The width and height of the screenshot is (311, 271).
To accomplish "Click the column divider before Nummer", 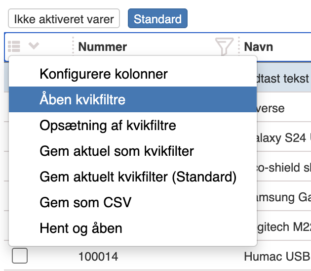I will [73, 47].
